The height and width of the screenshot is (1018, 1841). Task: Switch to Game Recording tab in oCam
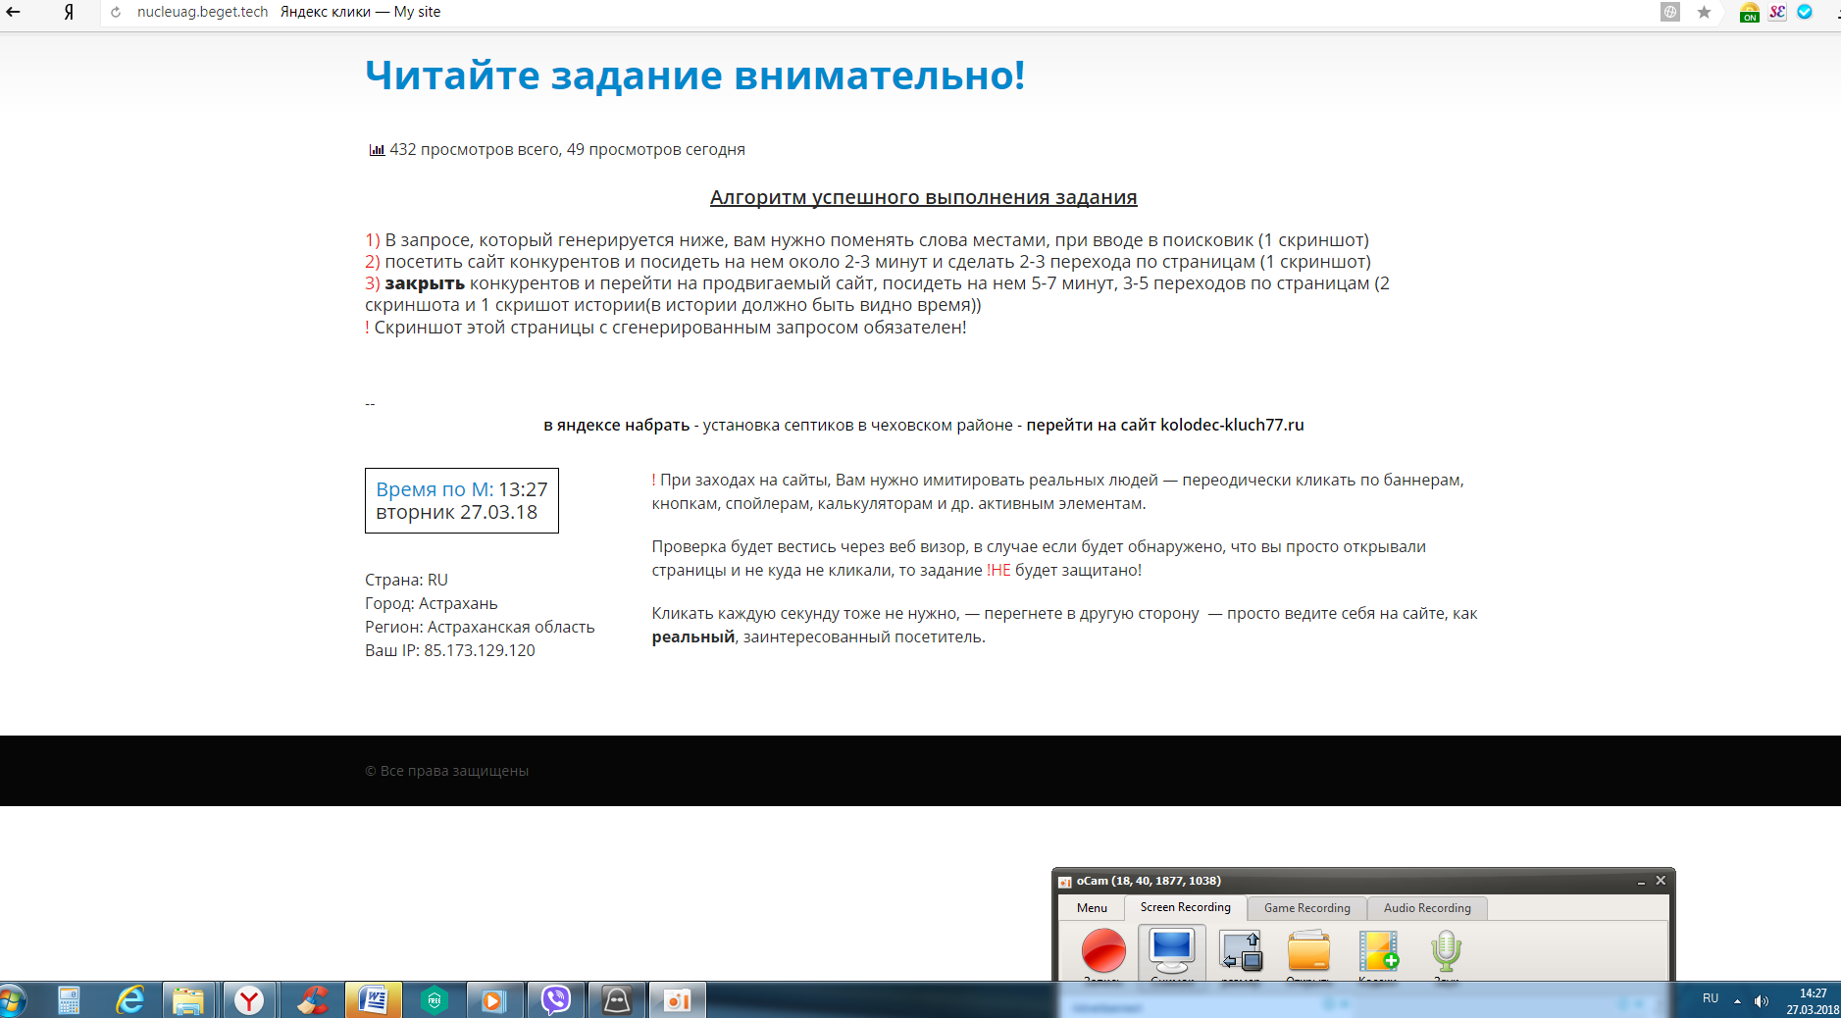(1306, 908)
